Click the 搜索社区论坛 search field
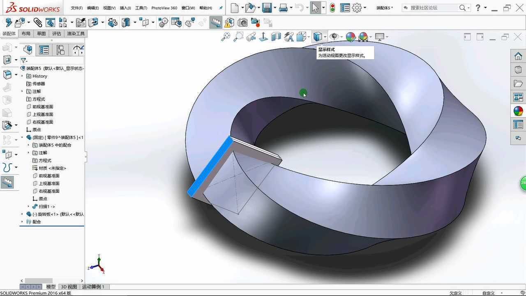526x296 pixels. pyautogui.click(x=434, y=8)
